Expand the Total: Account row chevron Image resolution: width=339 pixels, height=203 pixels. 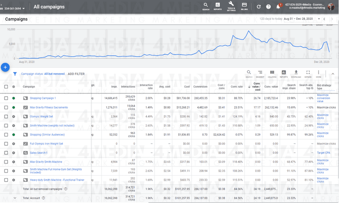click(x=15, y=198)
